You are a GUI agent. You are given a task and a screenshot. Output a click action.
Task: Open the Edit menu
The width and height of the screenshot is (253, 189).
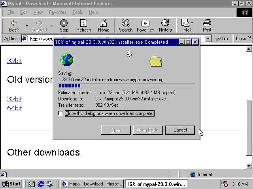click(x=24, y=12)
